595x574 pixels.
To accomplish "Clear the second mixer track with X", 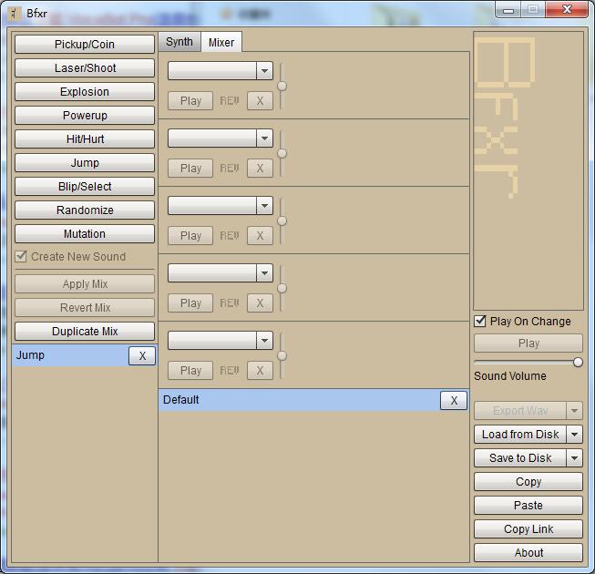I will tap(260, 168).
